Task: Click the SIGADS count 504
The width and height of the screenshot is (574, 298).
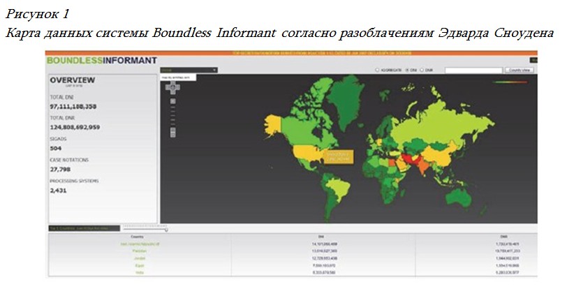Action: pos(56,149)
